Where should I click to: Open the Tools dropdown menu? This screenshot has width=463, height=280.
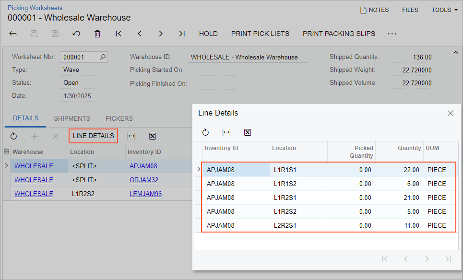click(444, 10)
